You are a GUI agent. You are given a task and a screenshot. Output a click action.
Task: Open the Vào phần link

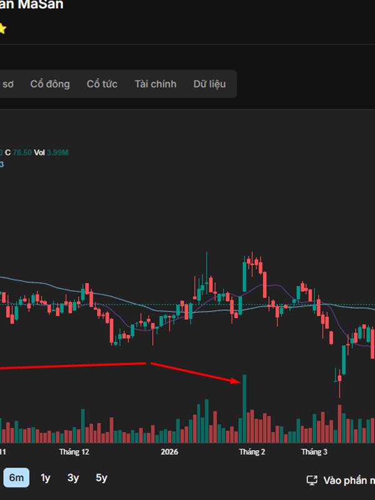coord(349,481)
